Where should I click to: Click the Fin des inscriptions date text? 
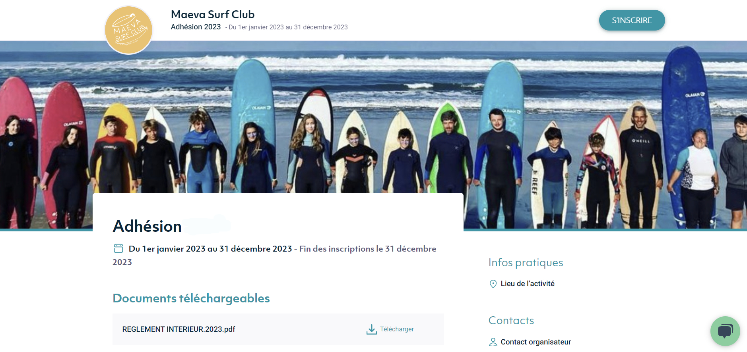point(274,255)
